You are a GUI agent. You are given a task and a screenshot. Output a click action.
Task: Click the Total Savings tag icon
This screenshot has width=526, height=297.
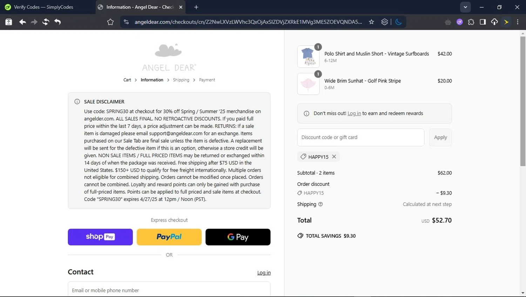pyautogui.click(x=300, y=236)
